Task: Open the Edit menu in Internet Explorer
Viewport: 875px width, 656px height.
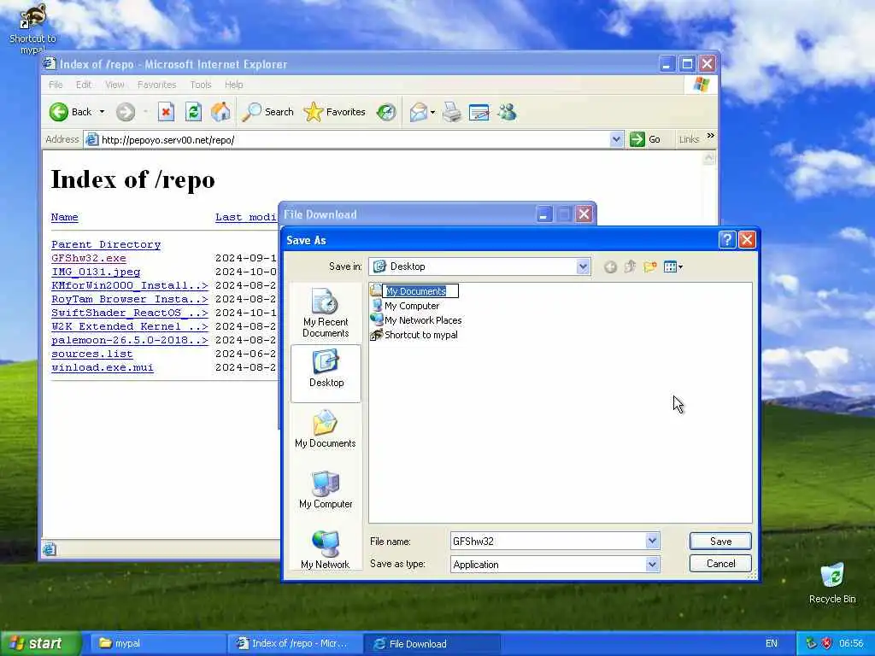Action: click(x=84, y=85)
